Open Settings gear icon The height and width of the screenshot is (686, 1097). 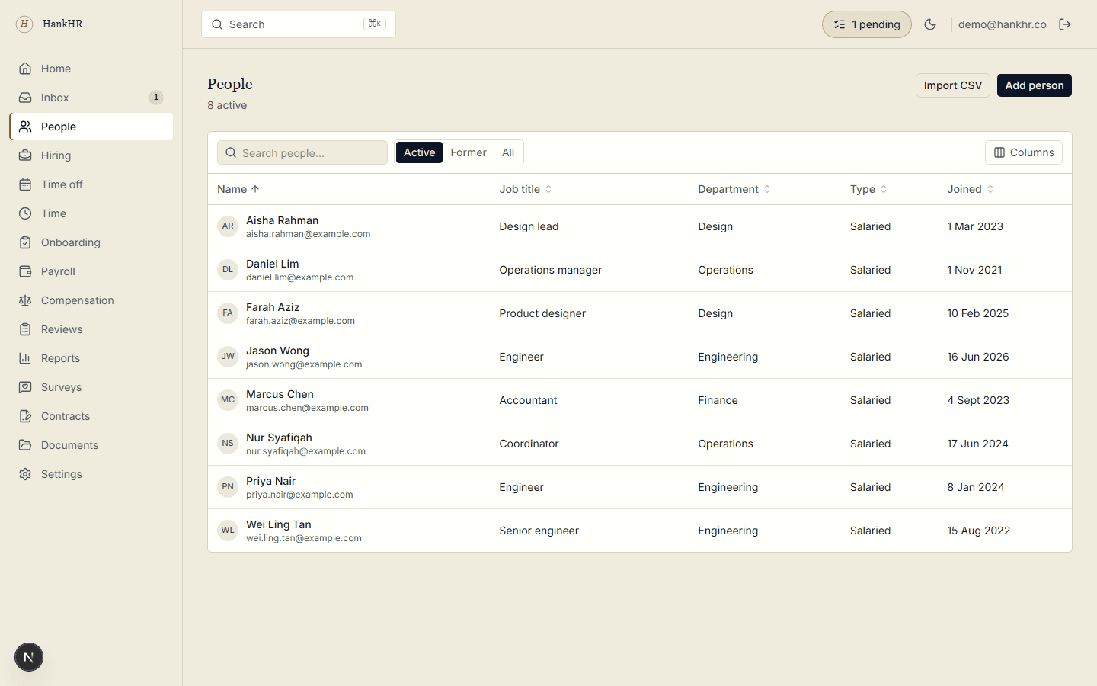(x=25, y=474)
